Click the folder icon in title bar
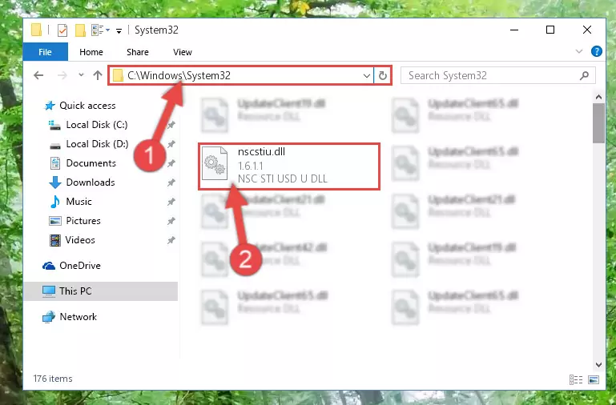616x405 pixels. pyautogui.click(x=36, y=30)
